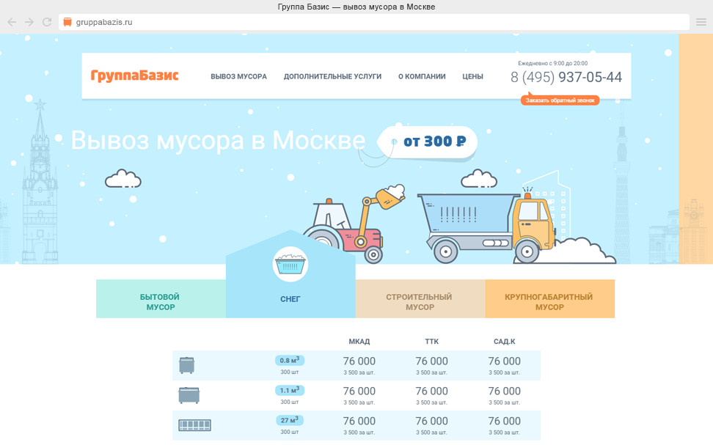Open the ЦЕНЫ navigation link
713x445 pixels.
coord(472,76)
